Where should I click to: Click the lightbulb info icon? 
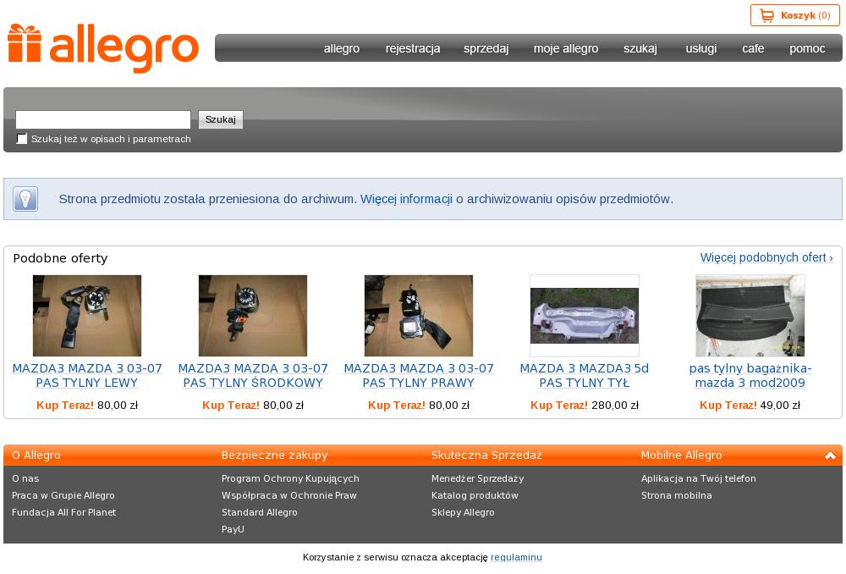tap(25, 199)
